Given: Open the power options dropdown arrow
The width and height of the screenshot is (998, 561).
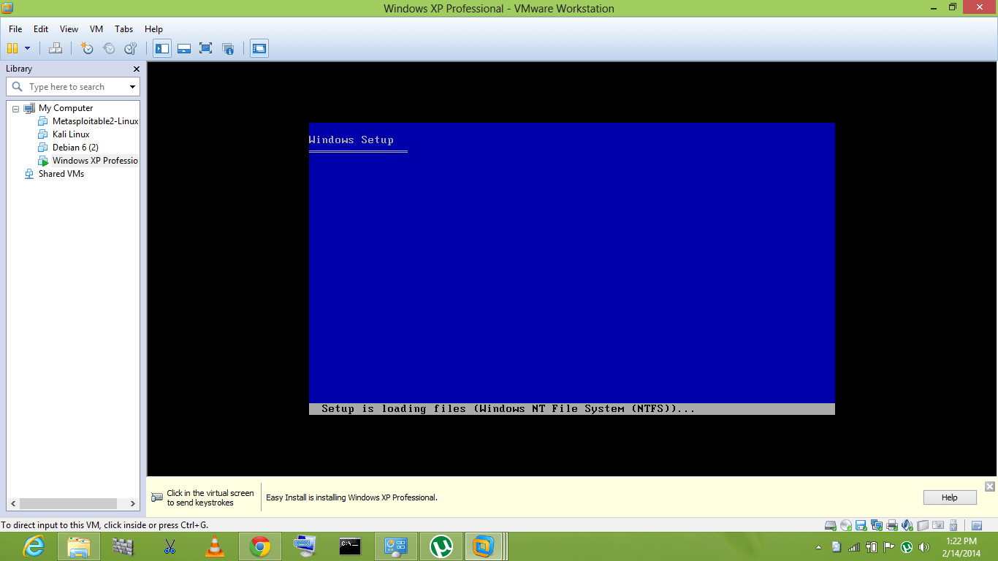Looking at the screenshot, I should tap(28, 48).
